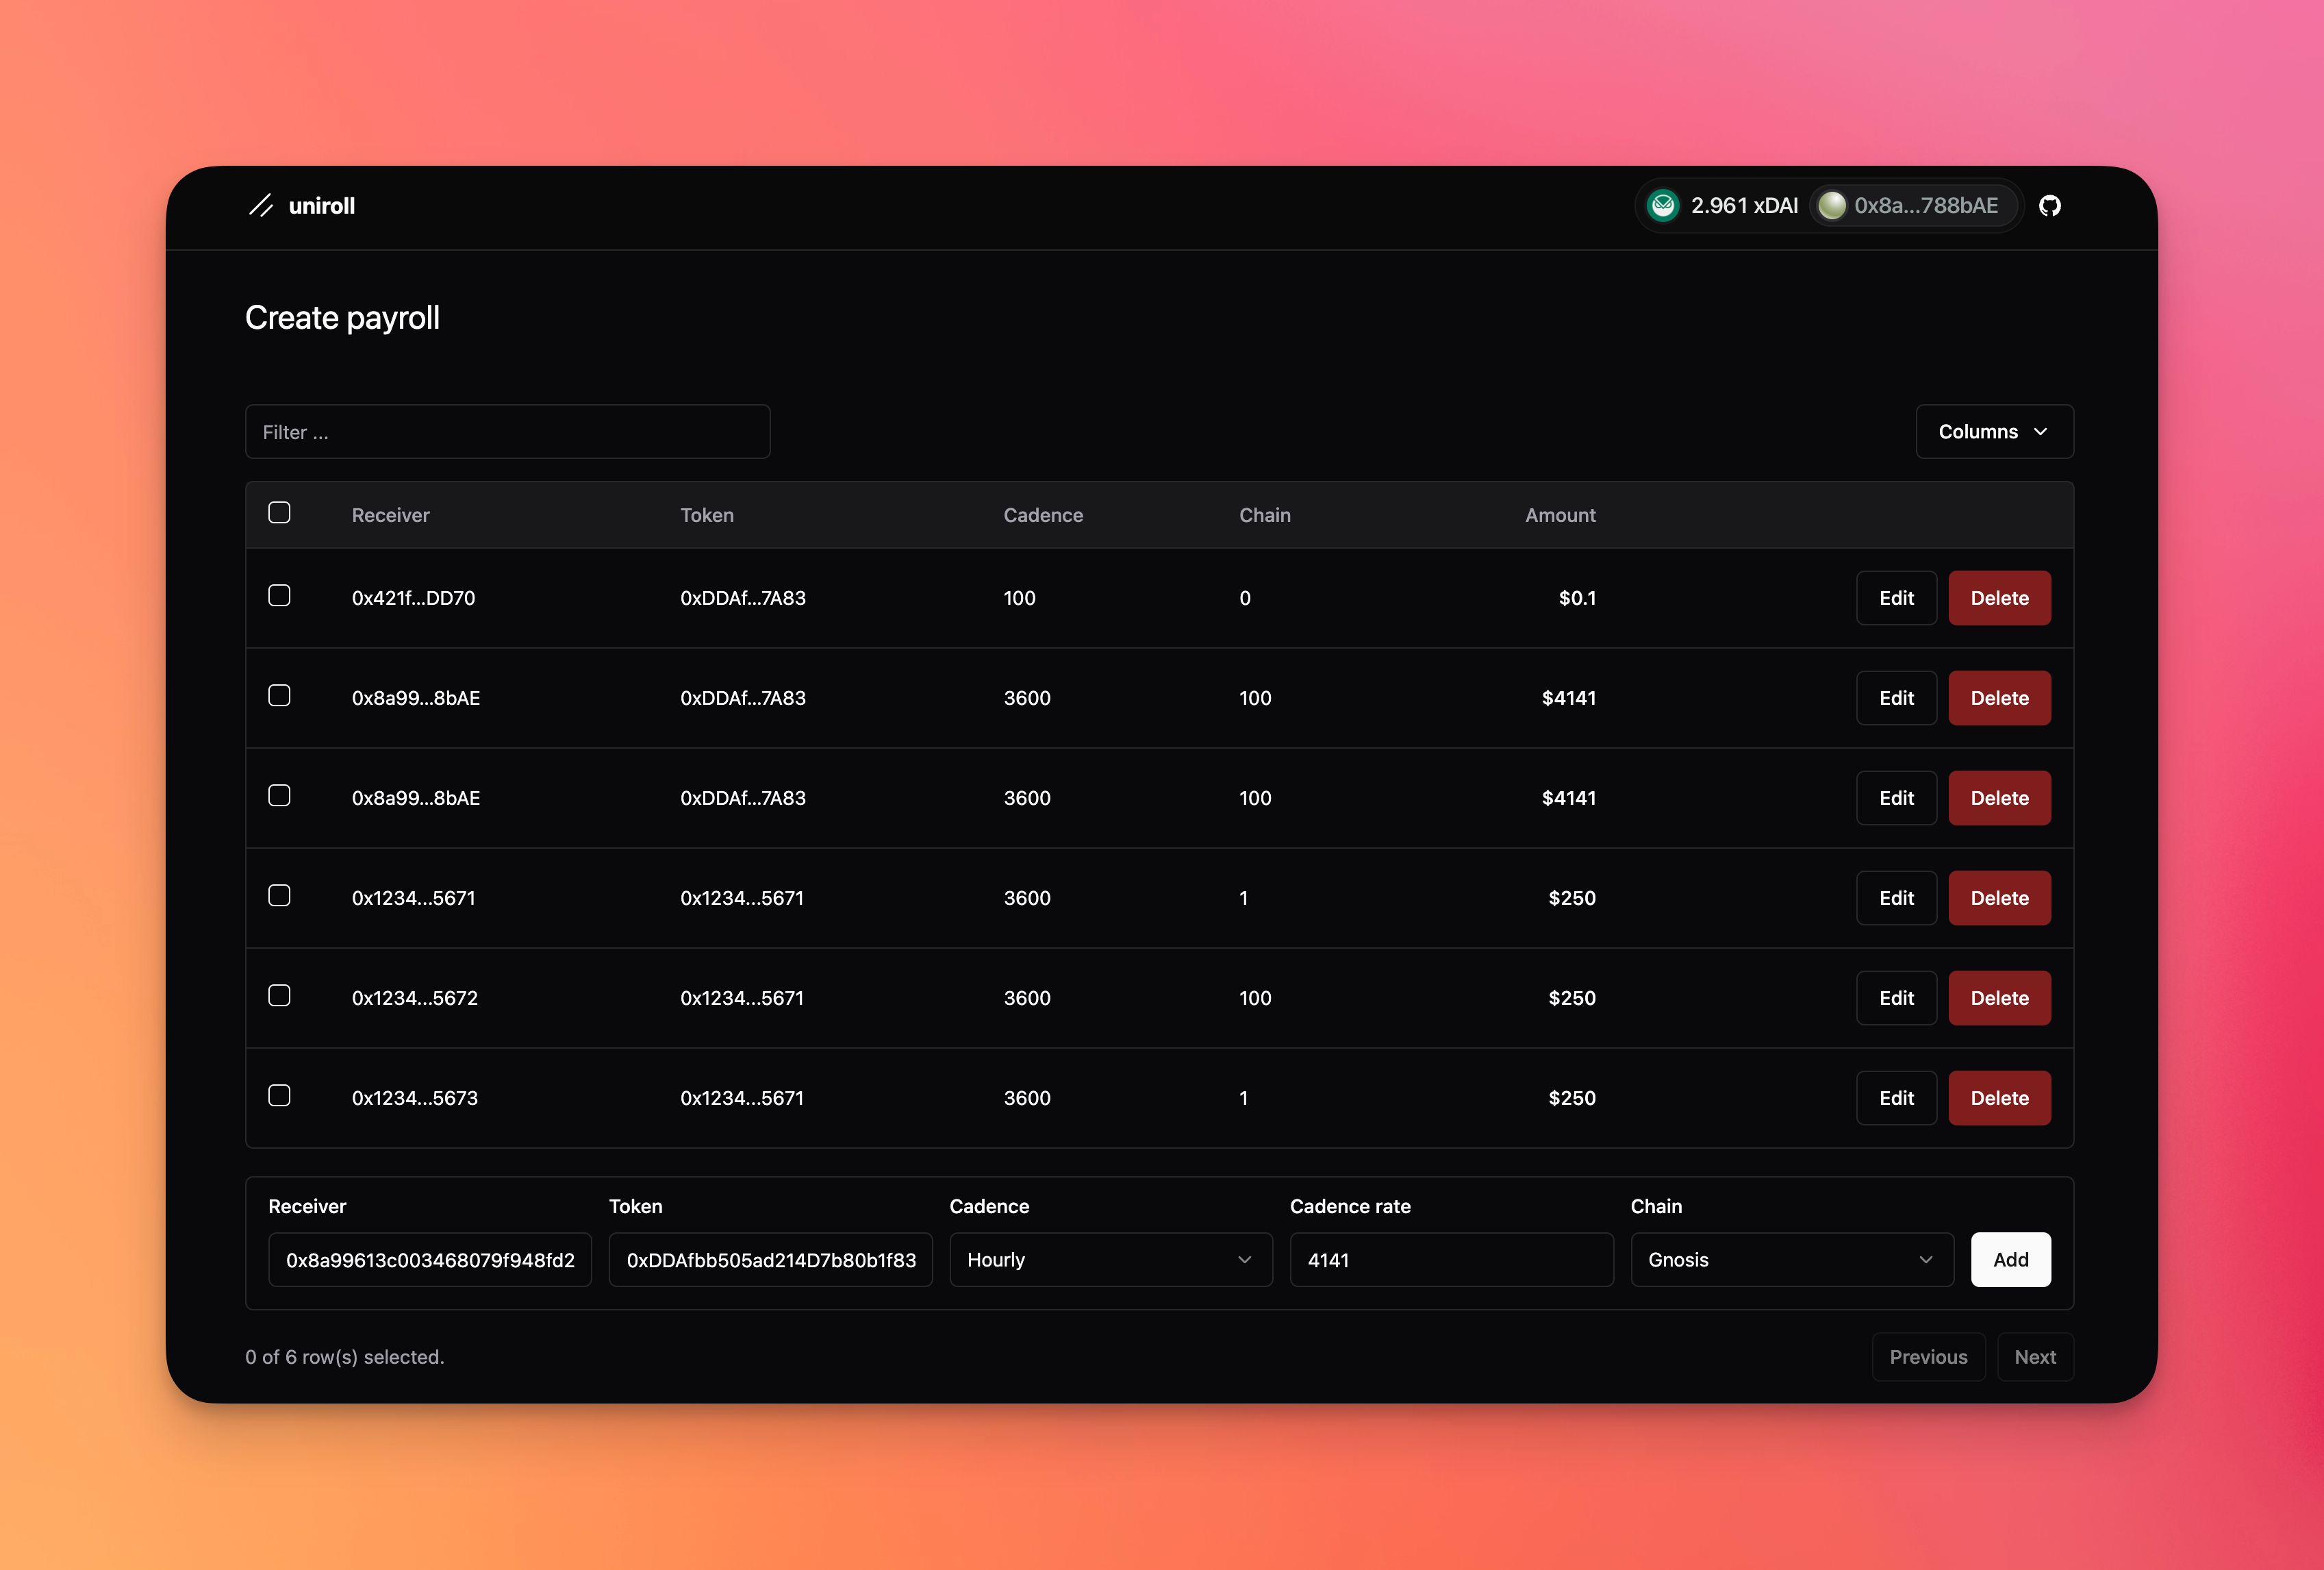Open the Gnosis chain dropdown

(1791, 1260)
